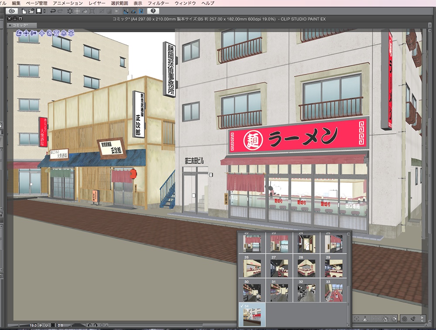
Task: Select the camera dolly (forward/back) icon
Action: tap(34, 33)
